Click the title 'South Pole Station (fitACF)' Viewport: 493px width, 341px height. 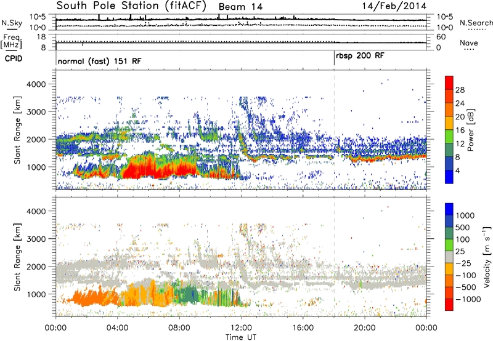(x=131, y=6)
